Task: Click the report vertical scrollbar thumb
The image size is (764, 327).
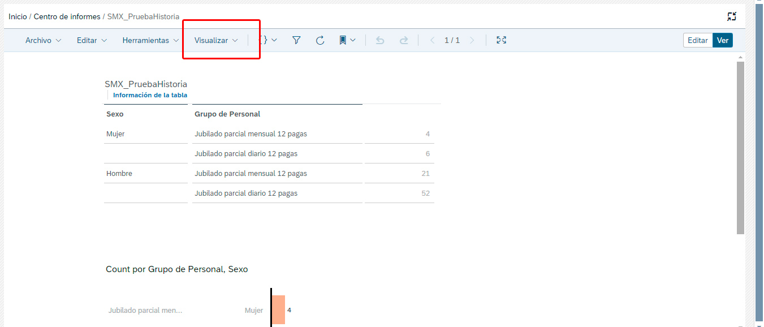Action: click(x=740, y=148)
